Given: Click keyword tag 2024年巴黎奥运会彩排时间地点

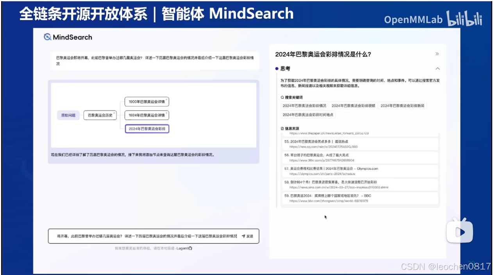Looking at the screenshot, I should pos(308,115).
